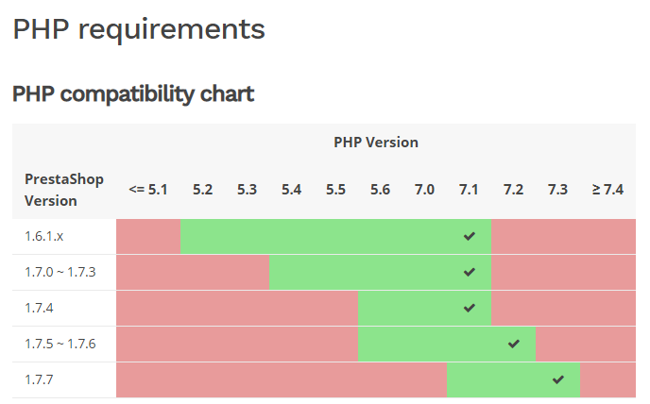Select the 5.6 column header
The height and width of the screenshot is (404, 650).
pos(380,190)
